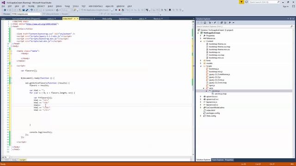Click the script breadcrumb in the editor
Image resolution: width=296 pixels, height=166 pixels.
click(x=23, y=160)
